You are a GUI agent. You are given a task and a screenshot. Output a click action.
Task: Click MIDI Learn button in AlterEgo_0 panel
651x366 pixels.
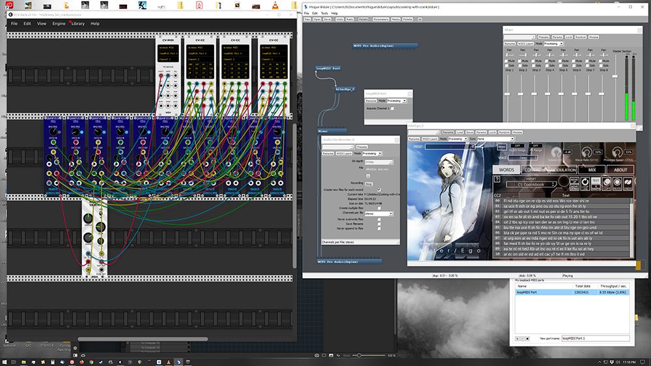(430, 139)
